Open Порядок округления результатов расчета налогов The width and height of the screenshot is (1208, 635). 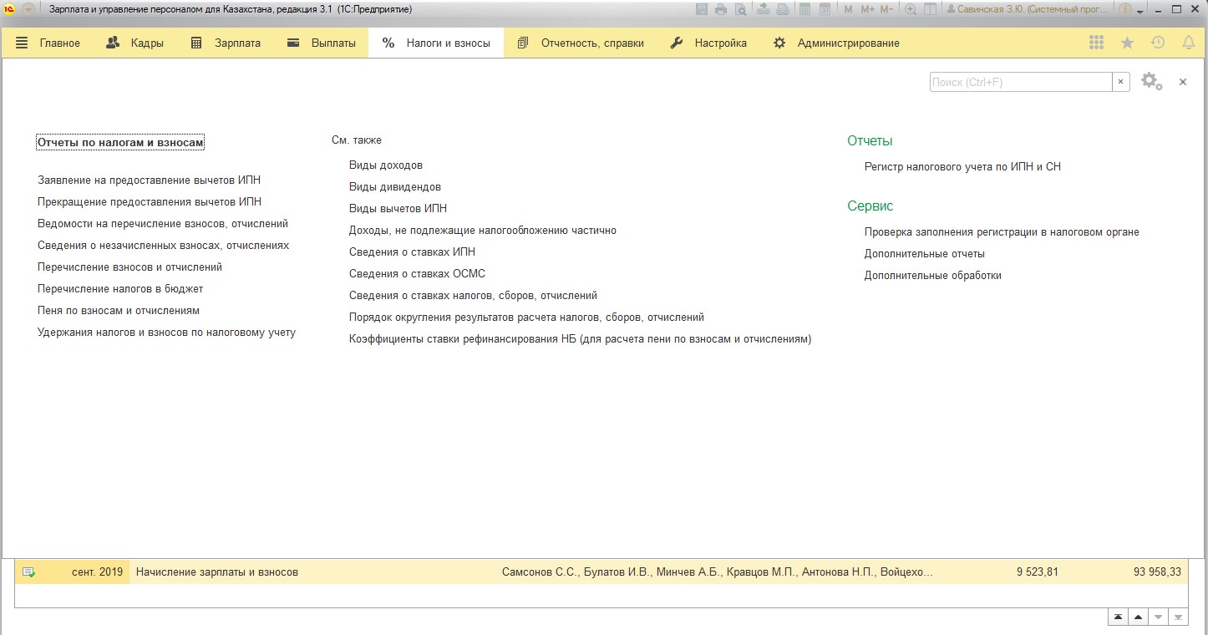coord(526,317)
